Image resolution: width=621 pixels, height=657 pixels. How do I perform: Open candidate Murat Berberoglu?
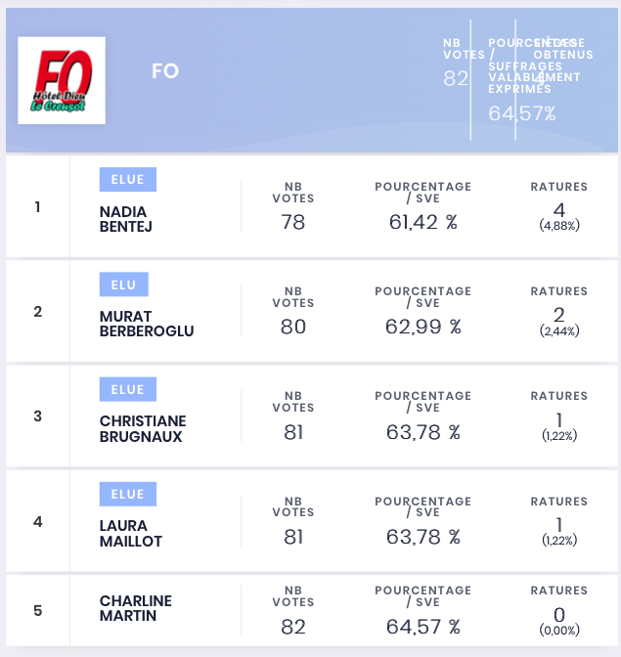[147, 324]
